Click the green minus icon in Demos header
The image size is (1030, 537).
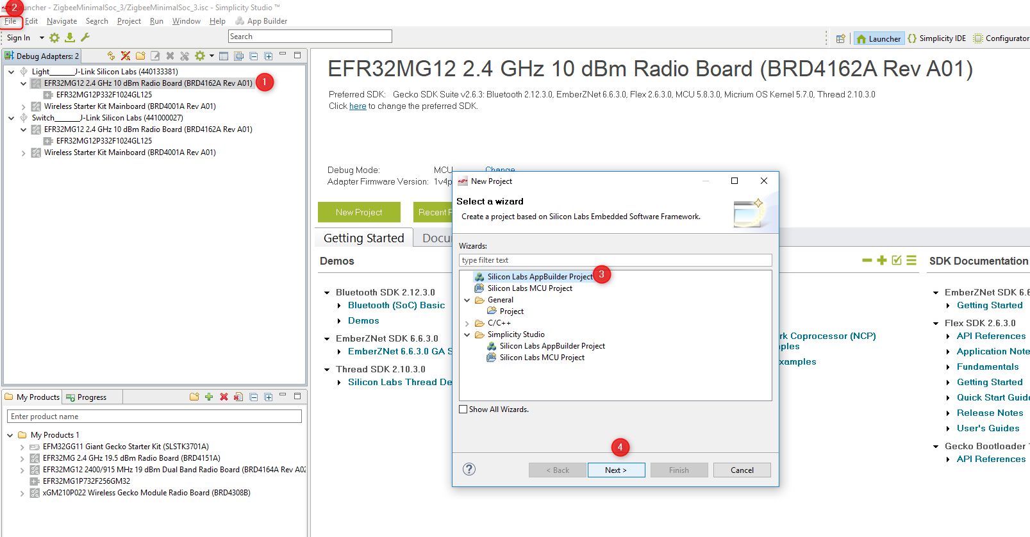tap(867, 260)
